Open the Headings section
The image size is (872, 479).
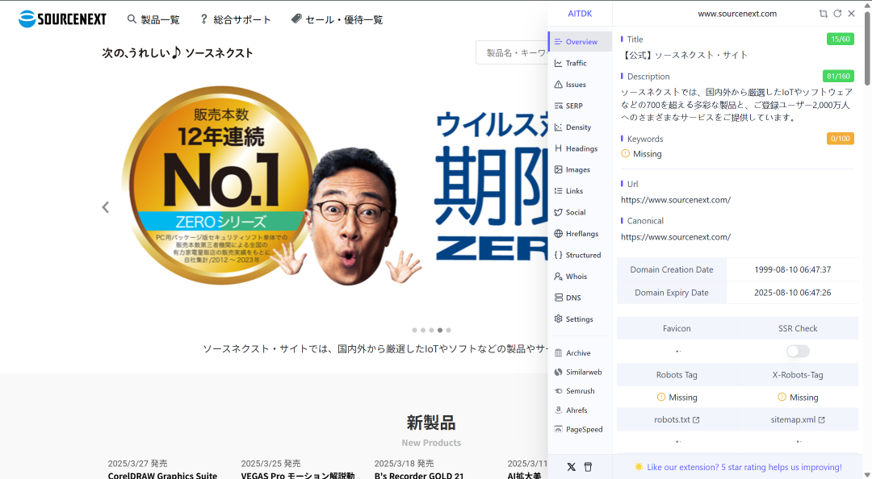click(580, 148)
